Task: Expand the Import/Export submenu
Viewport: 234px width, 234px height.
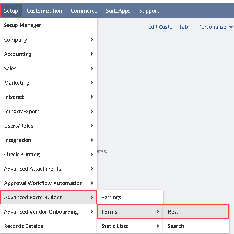Action: 22,112
